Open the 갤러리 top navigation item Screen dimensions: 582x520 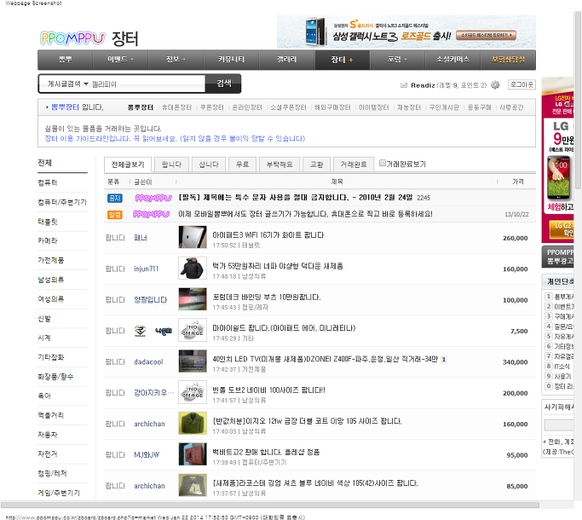pyautogui.click(x=286, y=60)
